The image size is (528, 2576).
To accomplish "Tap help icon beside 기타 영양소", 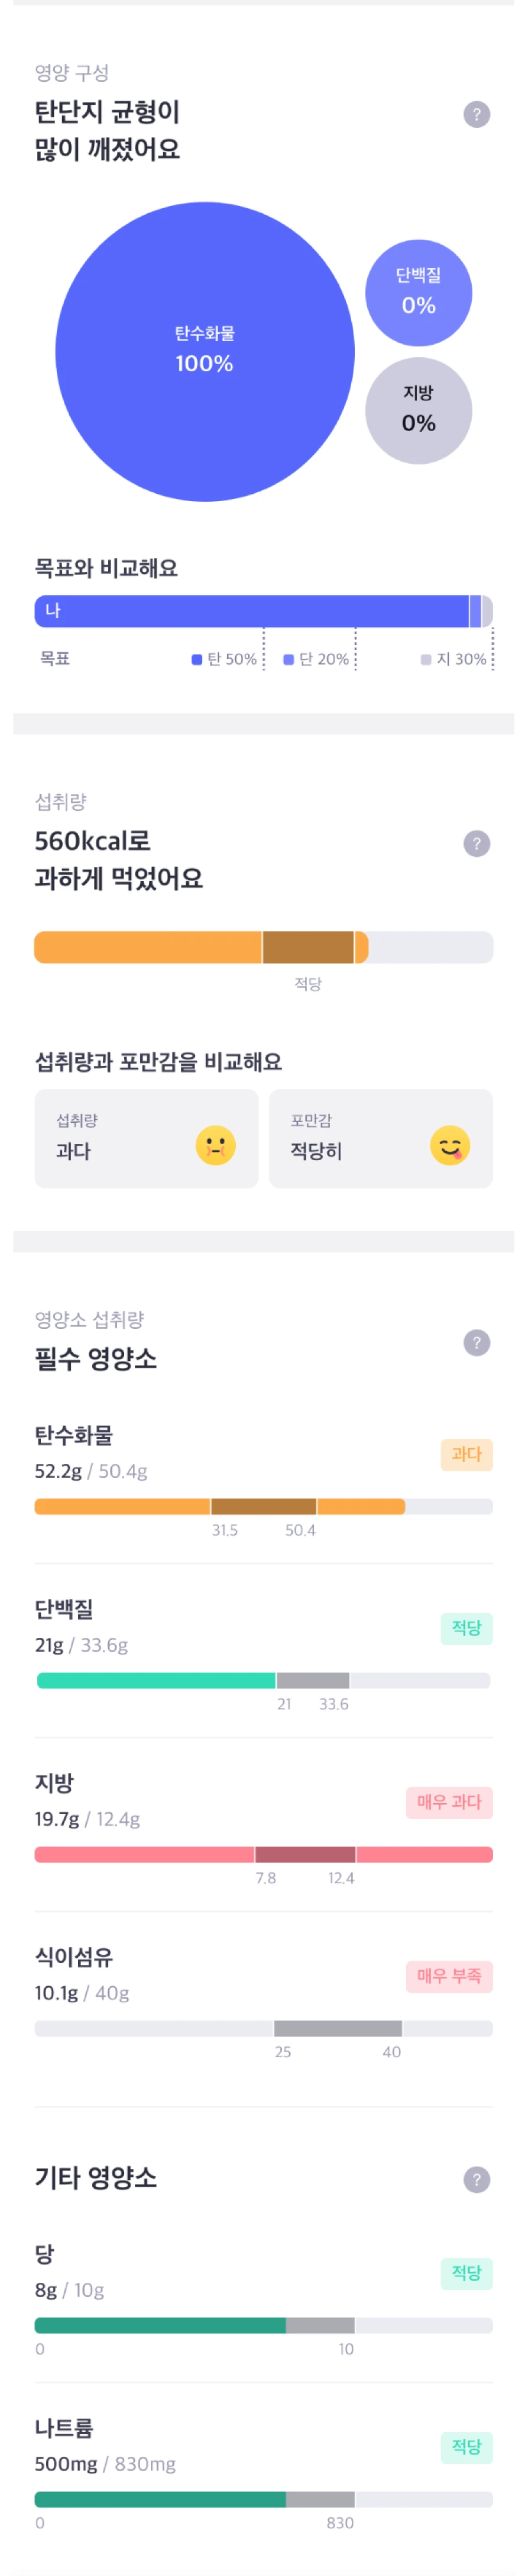I will click(476, 2179).
